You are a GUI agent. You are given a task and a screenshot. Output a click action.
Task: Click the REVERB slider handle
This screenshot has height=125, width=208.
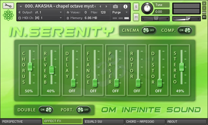point(52,70)
